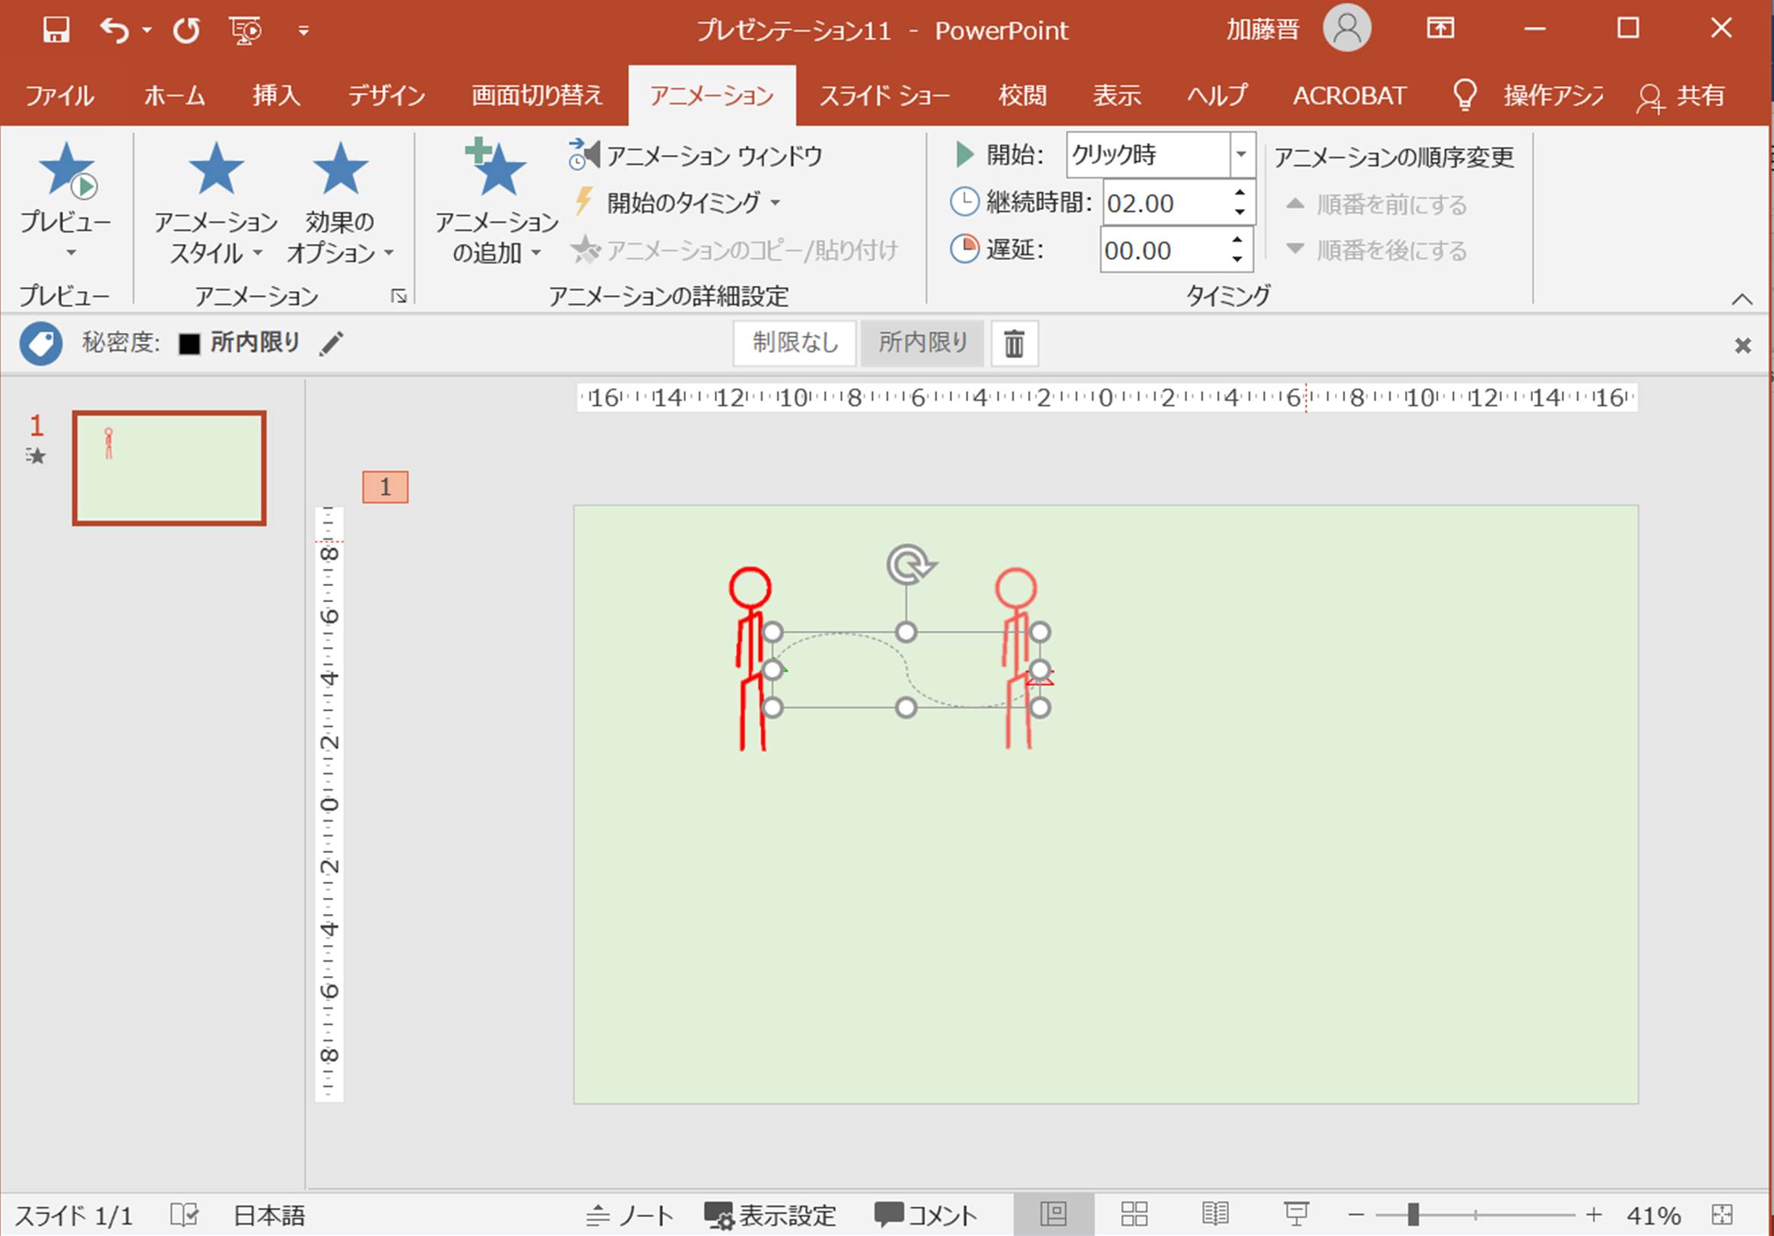Click the プレビュー button
The width and height of the screenshot is (1774, 1236).
click(65, 174)
